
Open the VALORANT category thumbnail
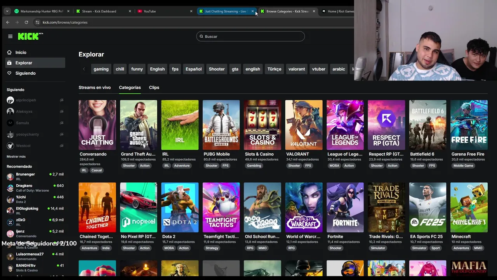(x=304, y=125)
